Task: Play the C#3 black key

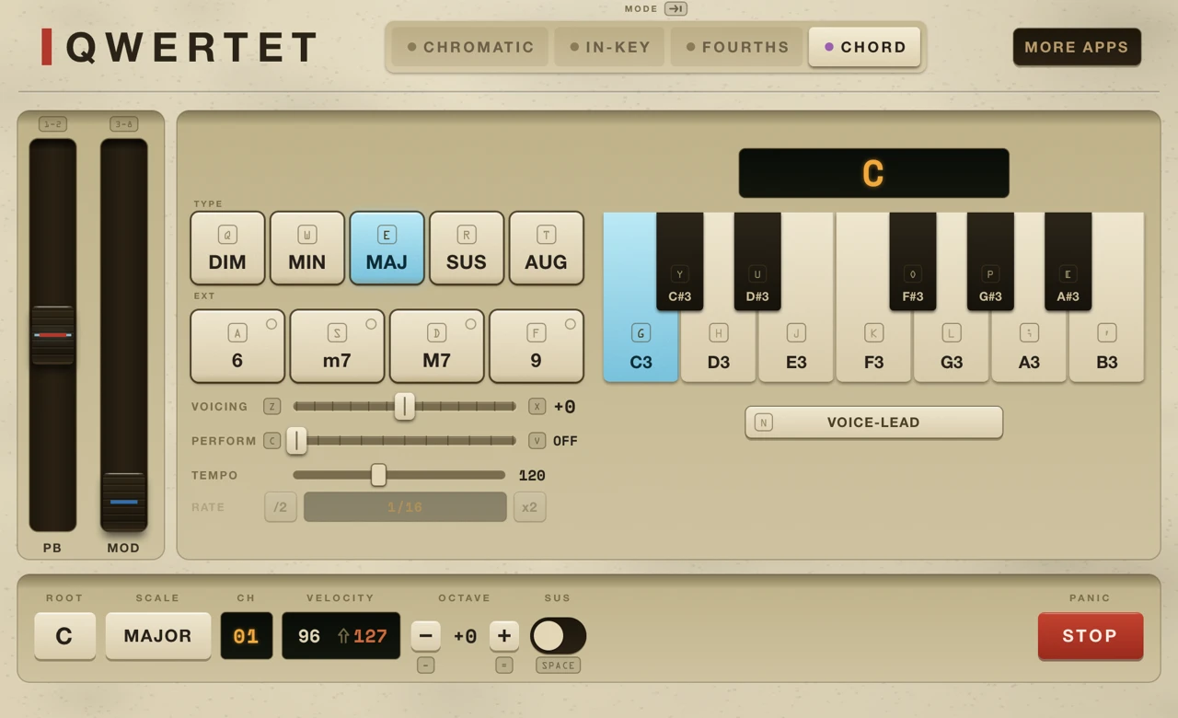Action: [680, 262]
